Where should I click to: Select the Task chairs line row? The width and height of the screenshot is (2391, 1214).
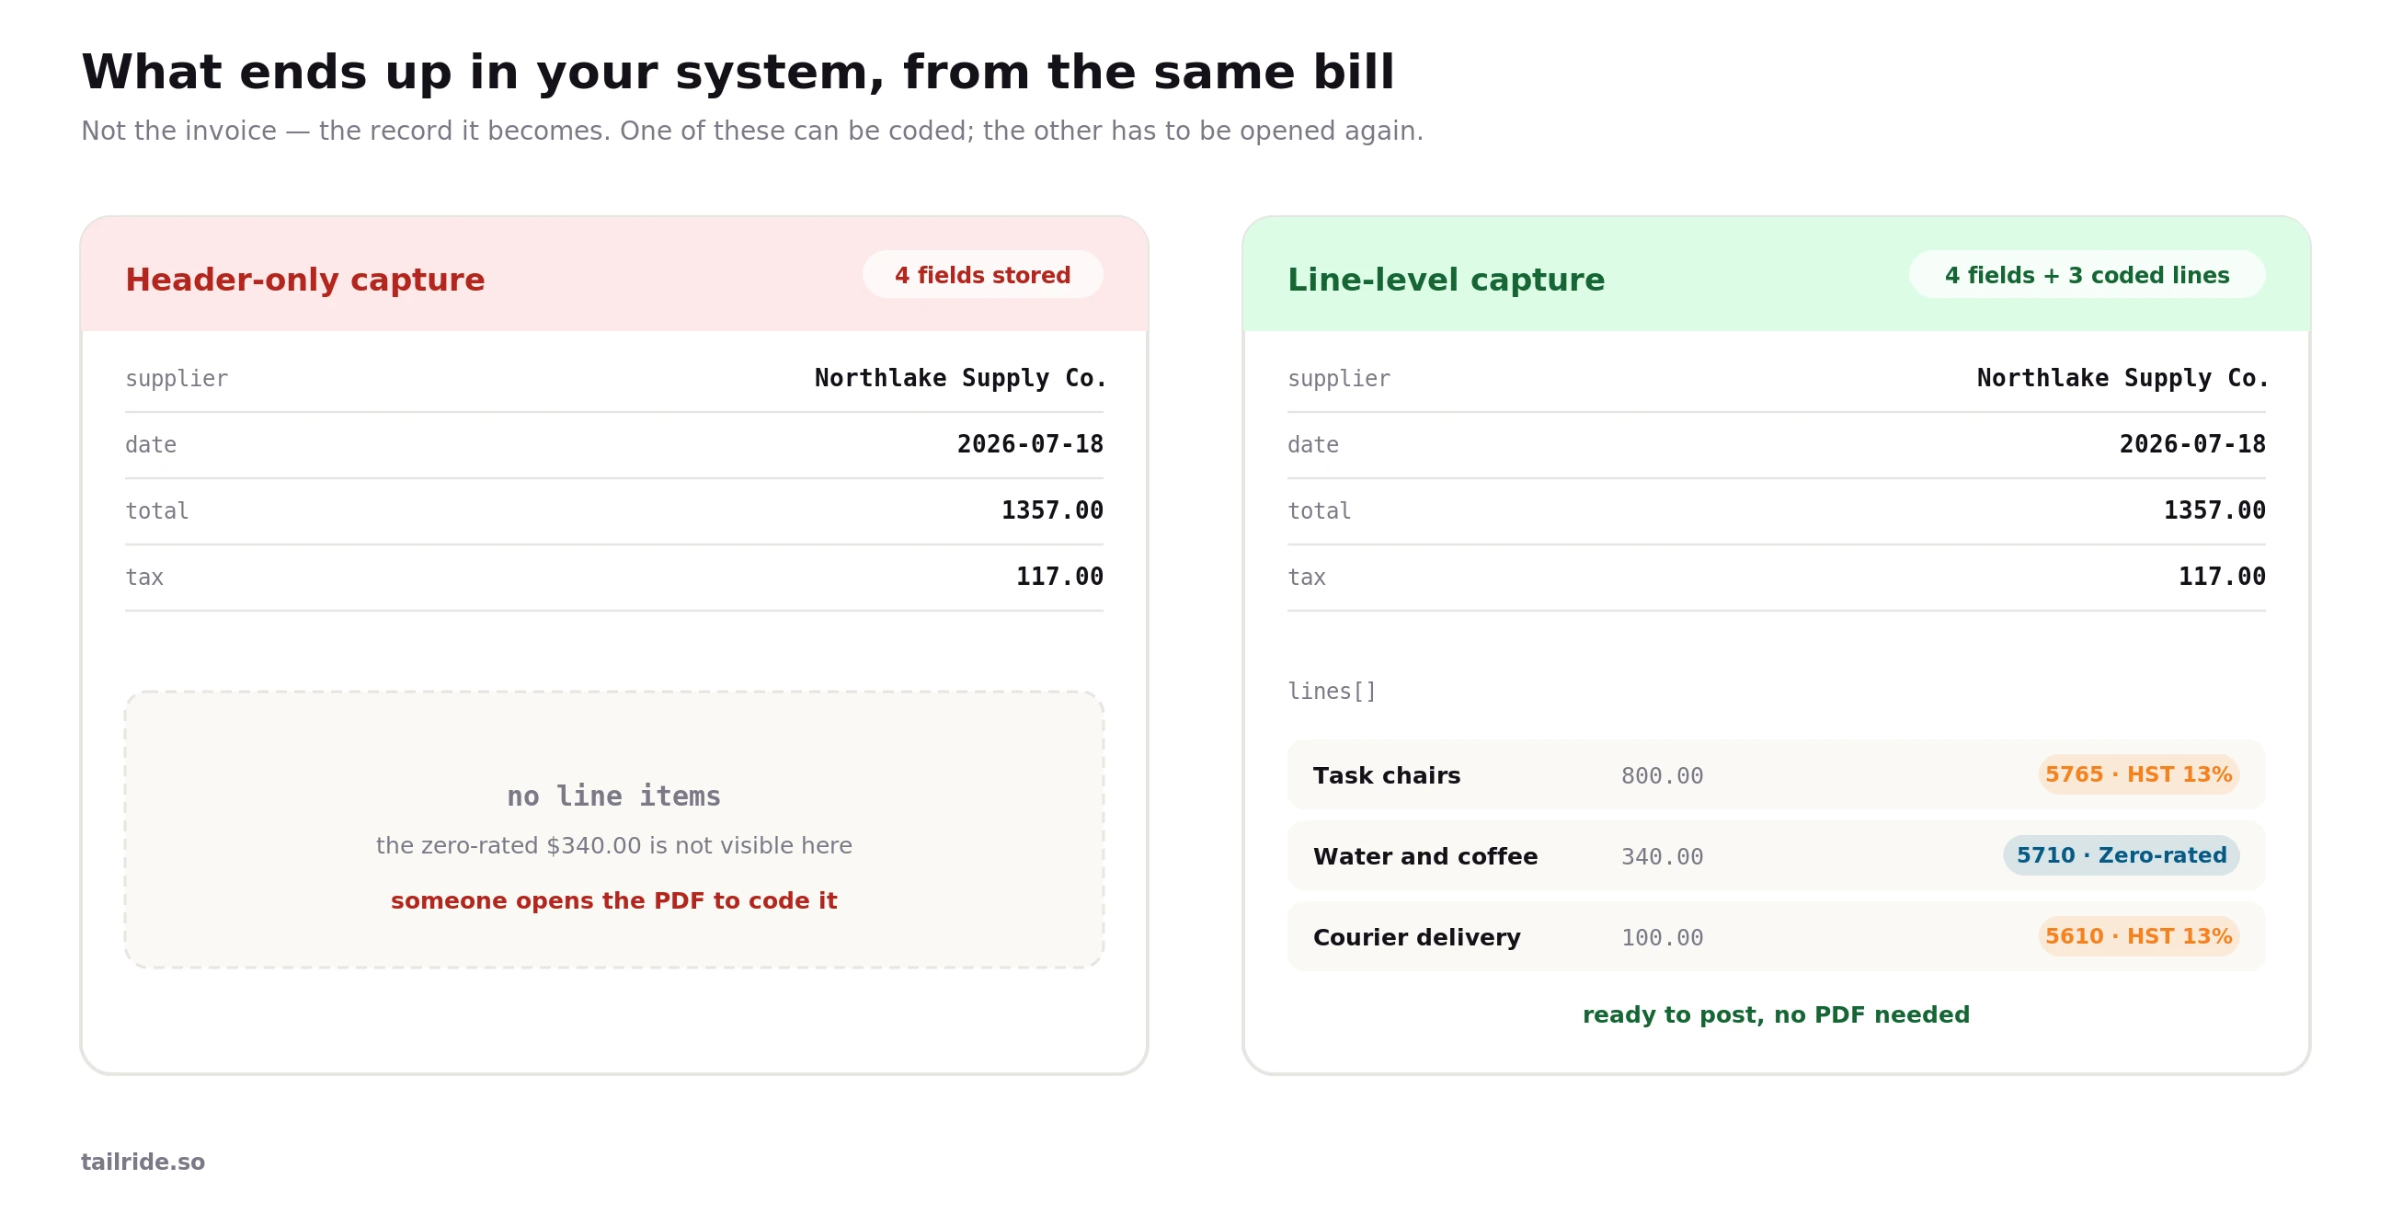coord(1775,774)
